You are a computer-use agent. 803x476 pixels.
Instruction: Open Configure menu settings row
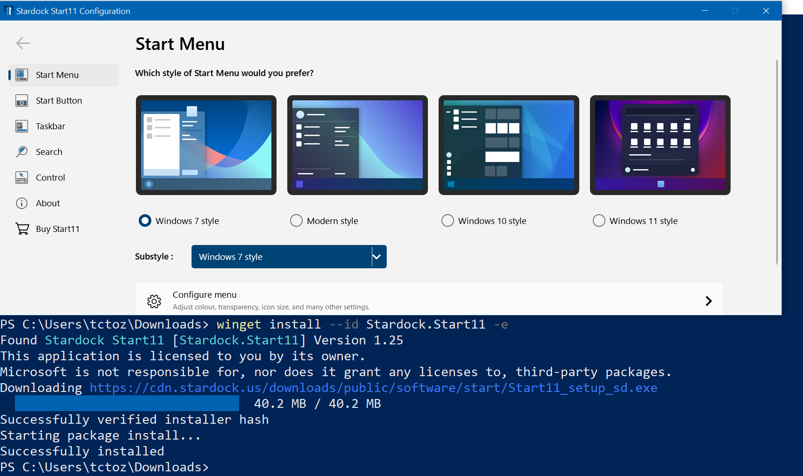[x=429, y=299]
